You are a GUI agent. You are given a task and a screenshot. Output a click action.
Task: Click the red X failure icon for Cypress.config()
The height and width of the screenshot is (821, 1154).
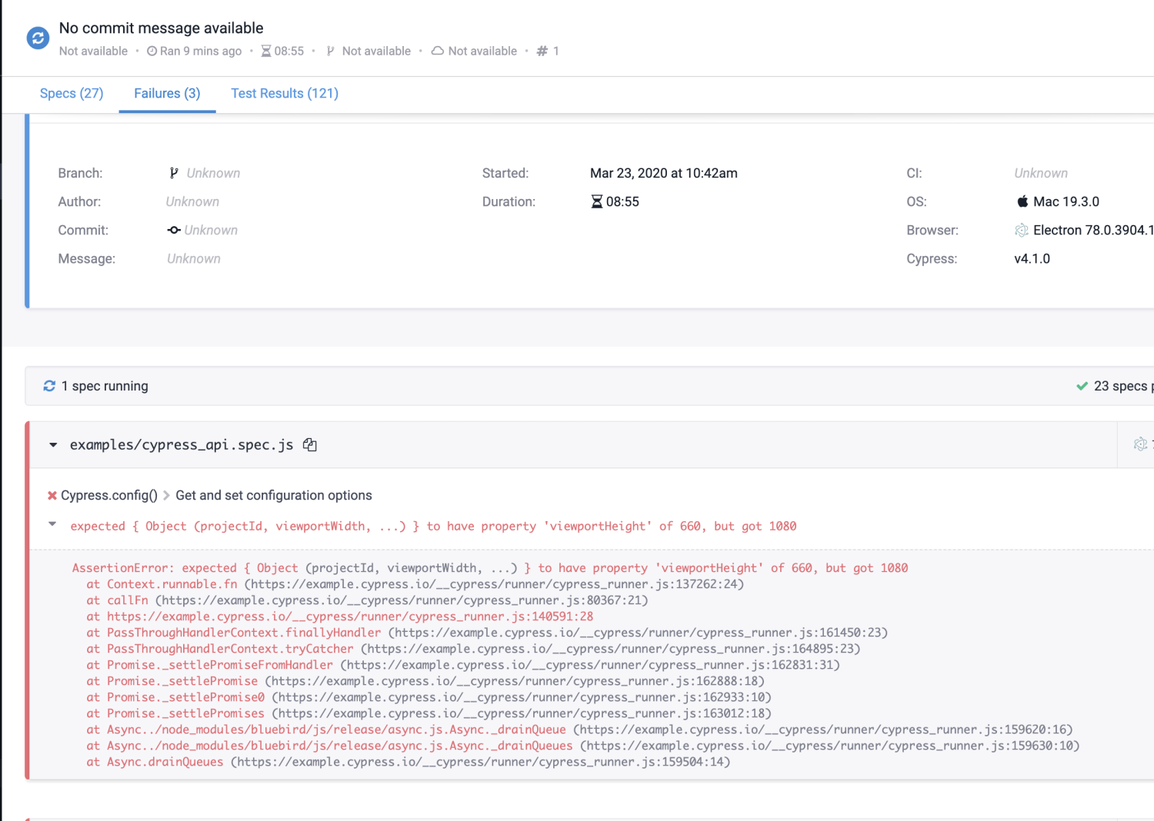(x=52, y=496)
